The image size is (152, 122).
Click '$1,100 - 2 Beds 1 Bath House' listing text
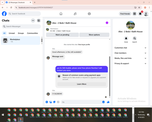(60, 31)
